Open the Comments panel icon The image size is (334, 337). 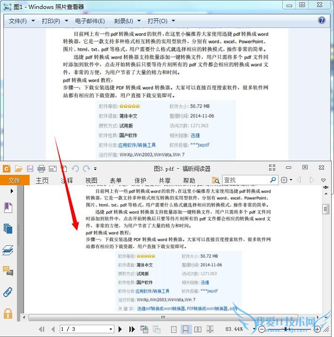(x=8, y=271)
